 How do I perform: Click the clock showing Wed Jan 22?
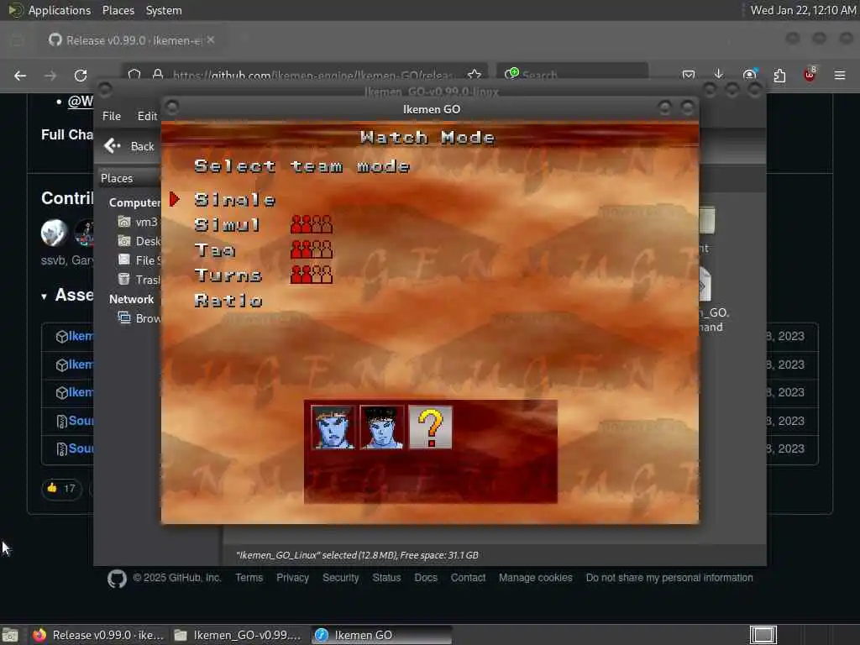tap(803, 10)
